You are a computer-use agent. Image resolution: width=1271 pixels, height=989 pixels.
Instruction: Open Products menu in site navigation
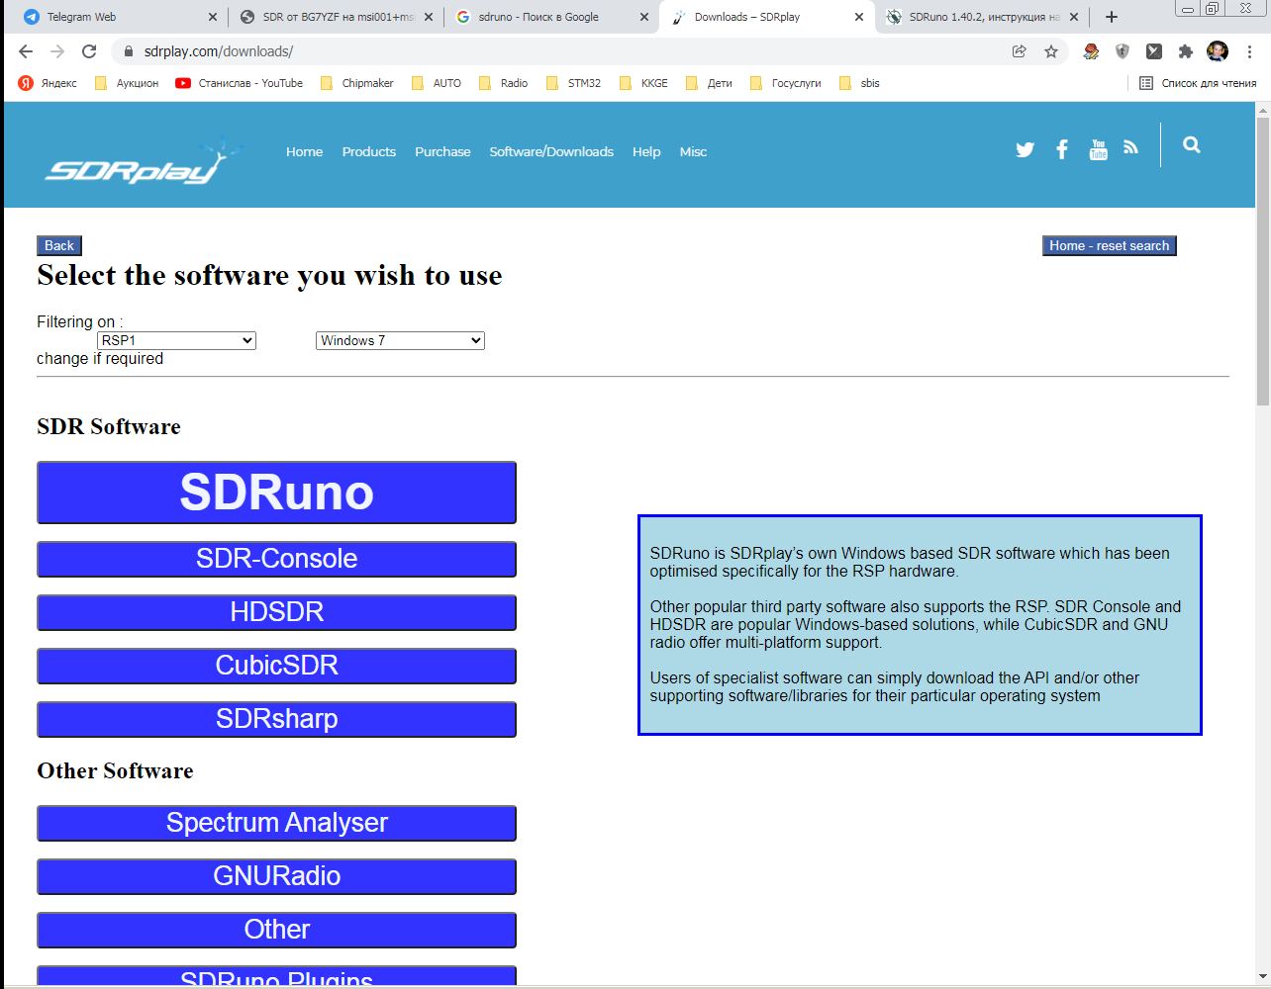click(368, 151)
